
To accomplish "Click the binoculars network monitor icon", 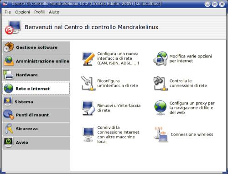I will point(161,83).
